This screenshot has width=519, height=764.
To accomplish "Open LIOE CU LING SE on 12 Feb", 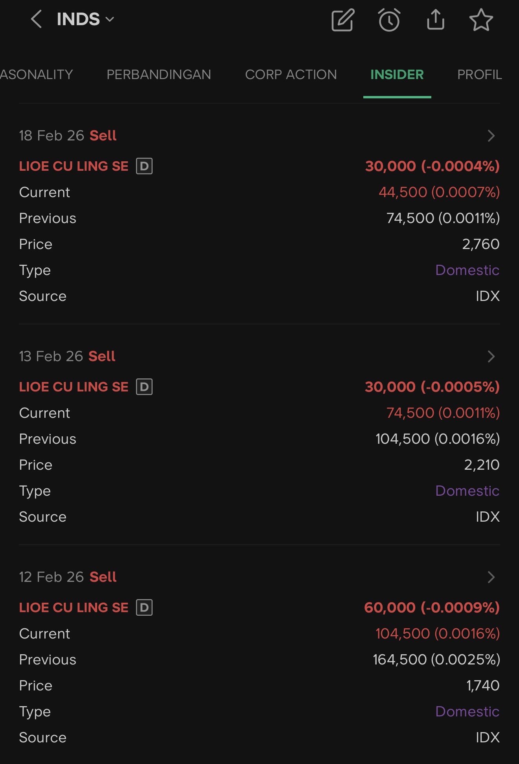I will click(x=74, y=607).
